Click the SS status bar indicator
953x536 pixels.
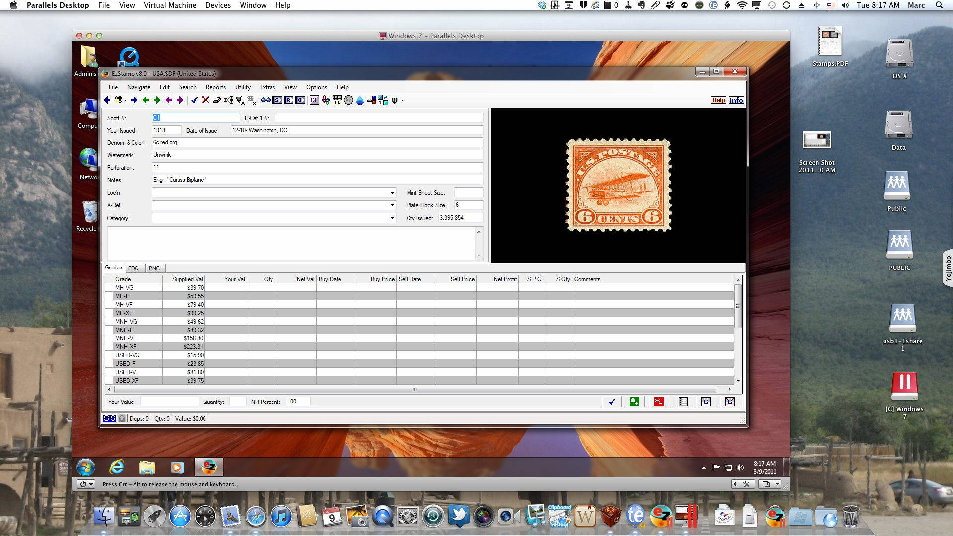110,419
